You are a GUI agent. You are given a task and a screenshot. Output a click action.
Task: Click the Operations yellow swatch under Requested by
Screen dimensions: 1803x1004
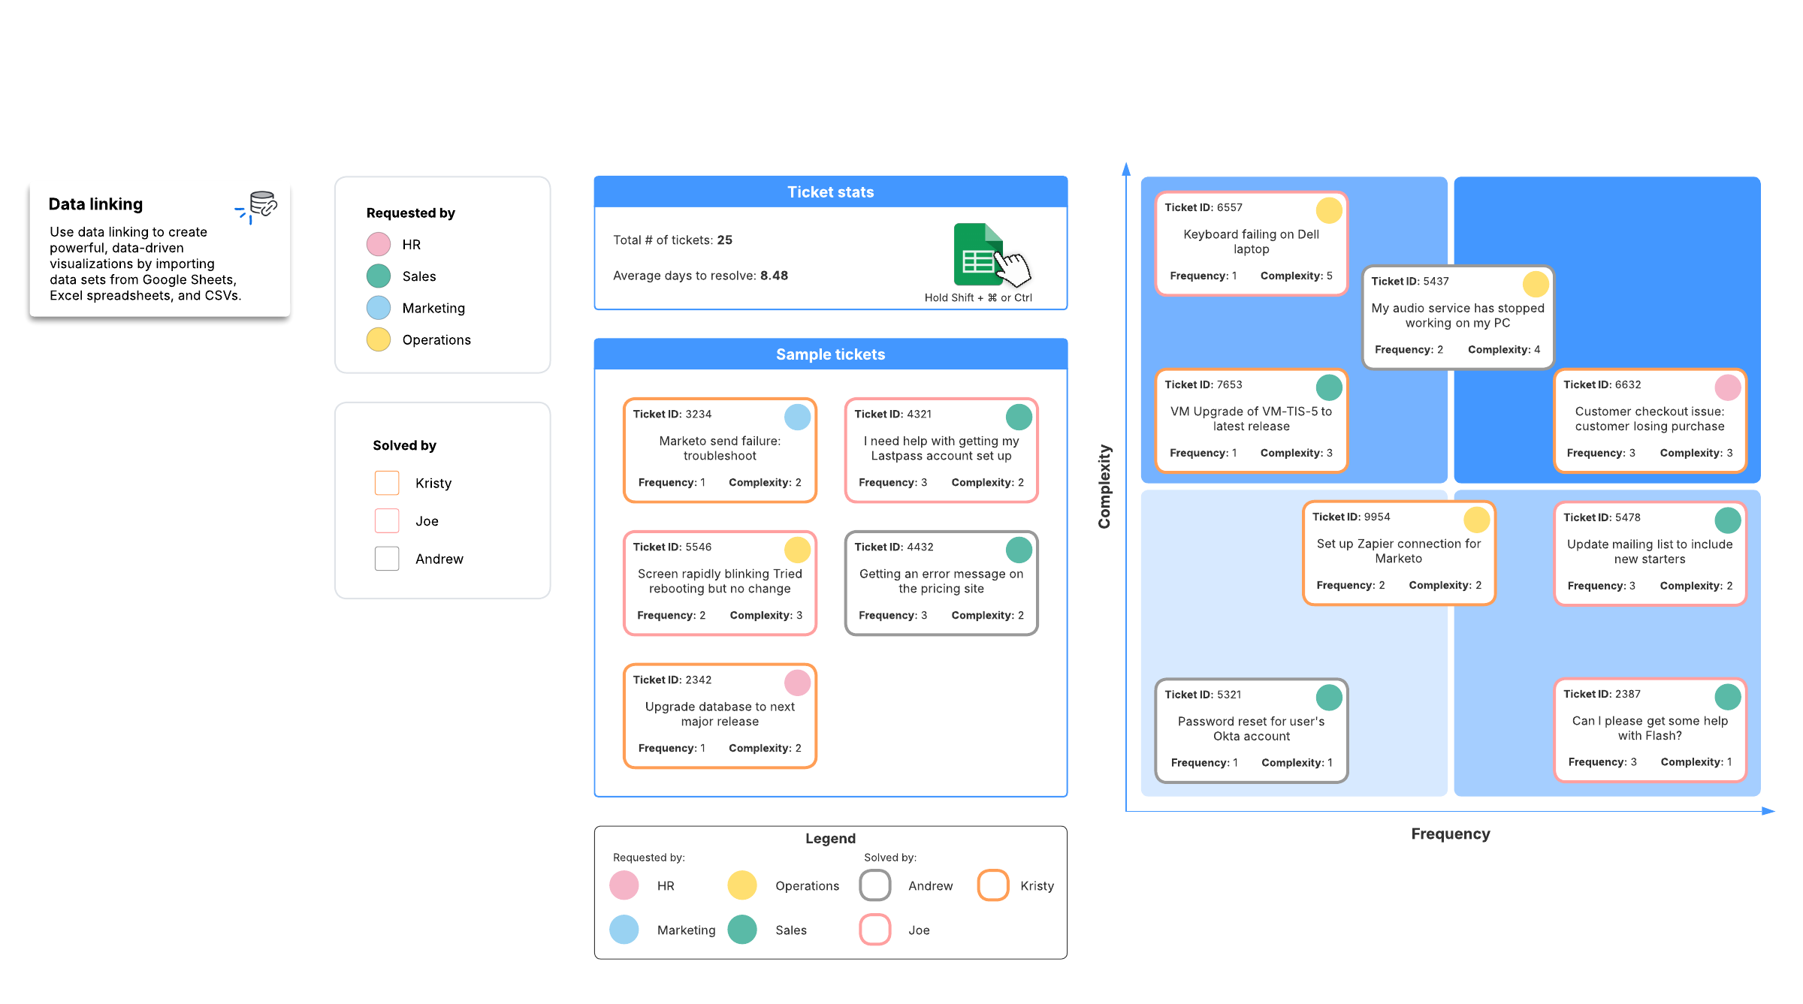point(379,339)
